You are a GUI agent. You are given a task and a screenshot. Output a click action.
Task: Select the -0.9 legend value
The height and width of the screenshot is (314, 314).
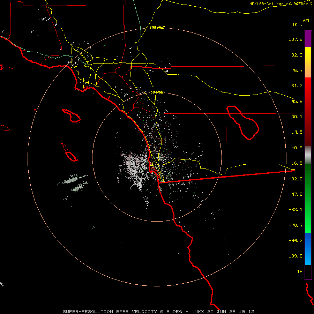coord(297,148)
